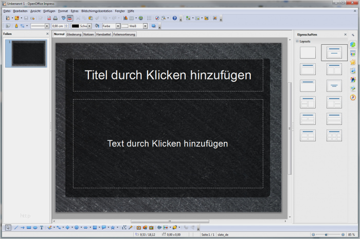
Task: Select the Text tool in drawing toolbar
Action: coord(42,228)
